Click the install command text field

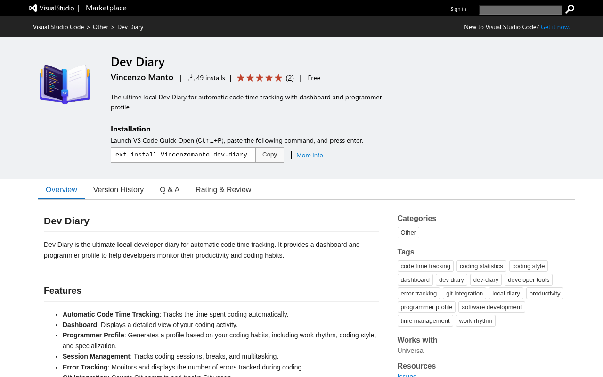pyautogui.click(x=183, y=155)
